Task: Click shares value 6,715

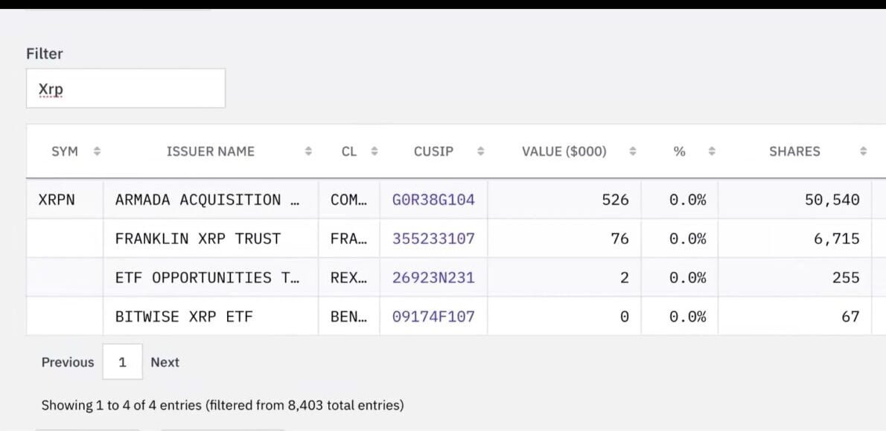Action: pos(837,239)
